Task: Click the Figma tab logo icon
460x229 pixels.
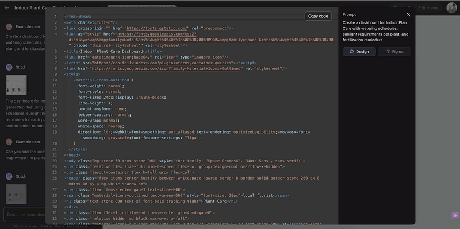Action: pos(388,52)
